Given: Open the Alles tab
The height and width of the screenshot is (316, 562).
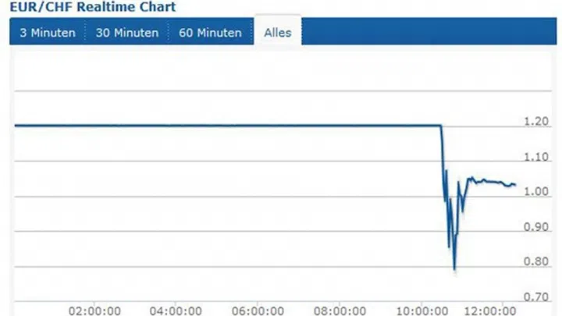Looking at the screenshot, I should click(x=278, y=32).
